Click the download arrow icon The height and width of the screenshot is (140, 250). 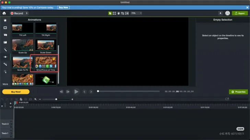tap(221, 13)
